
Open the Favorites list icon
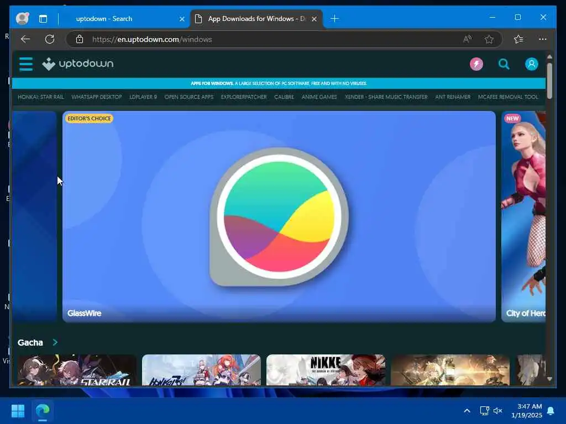coord(518,39)
